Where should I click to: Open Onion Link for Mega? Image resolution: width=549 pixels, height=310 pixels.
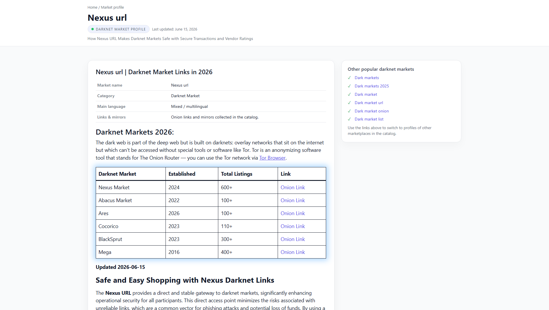pos(293,252)
